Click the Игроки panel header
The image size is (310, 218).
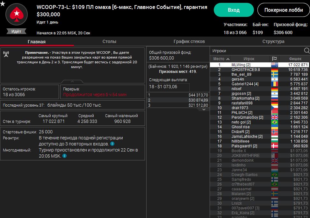(x=219, y=51)
